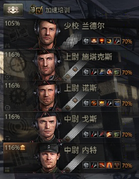This screenshot has width=139, height=179.
Task: Click the camouflage skill icon on 施塔克斯's row
Action: point(117,72)
